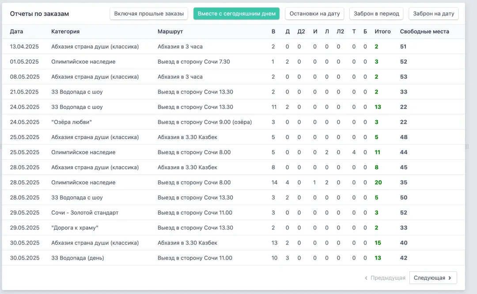Go to next page with 'Следующая'
This screenshot has width=477, height=294.
pyautogui.click(x=433, y=278)
